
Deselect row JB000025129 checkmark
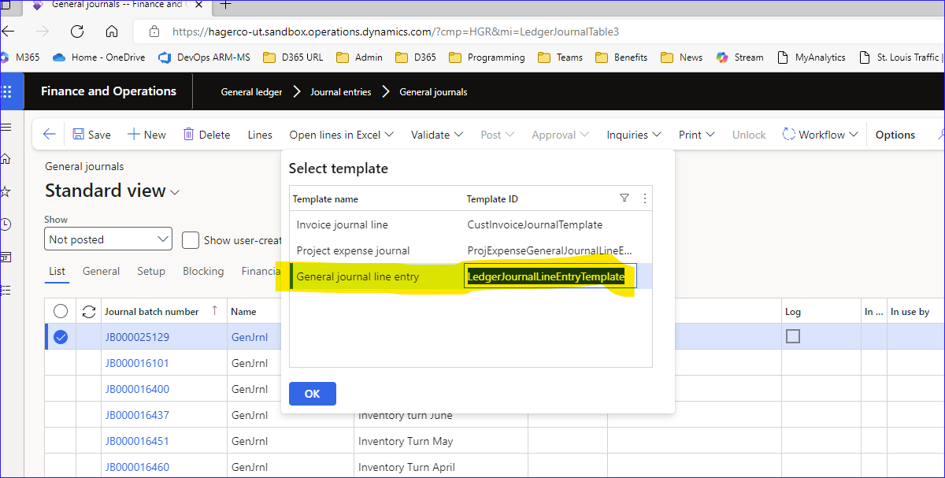pyautogui.click(x=61, y=337)
